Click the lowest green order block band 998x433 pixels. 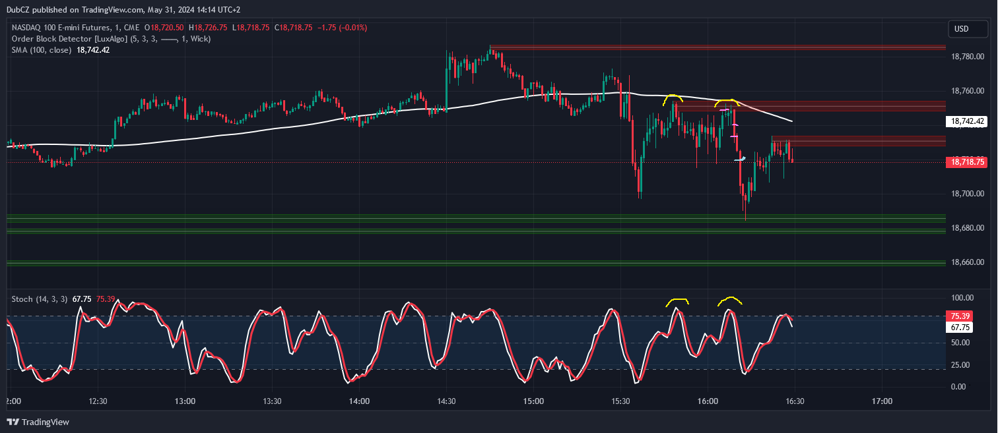pyautogui.click(x=475, y=263)
